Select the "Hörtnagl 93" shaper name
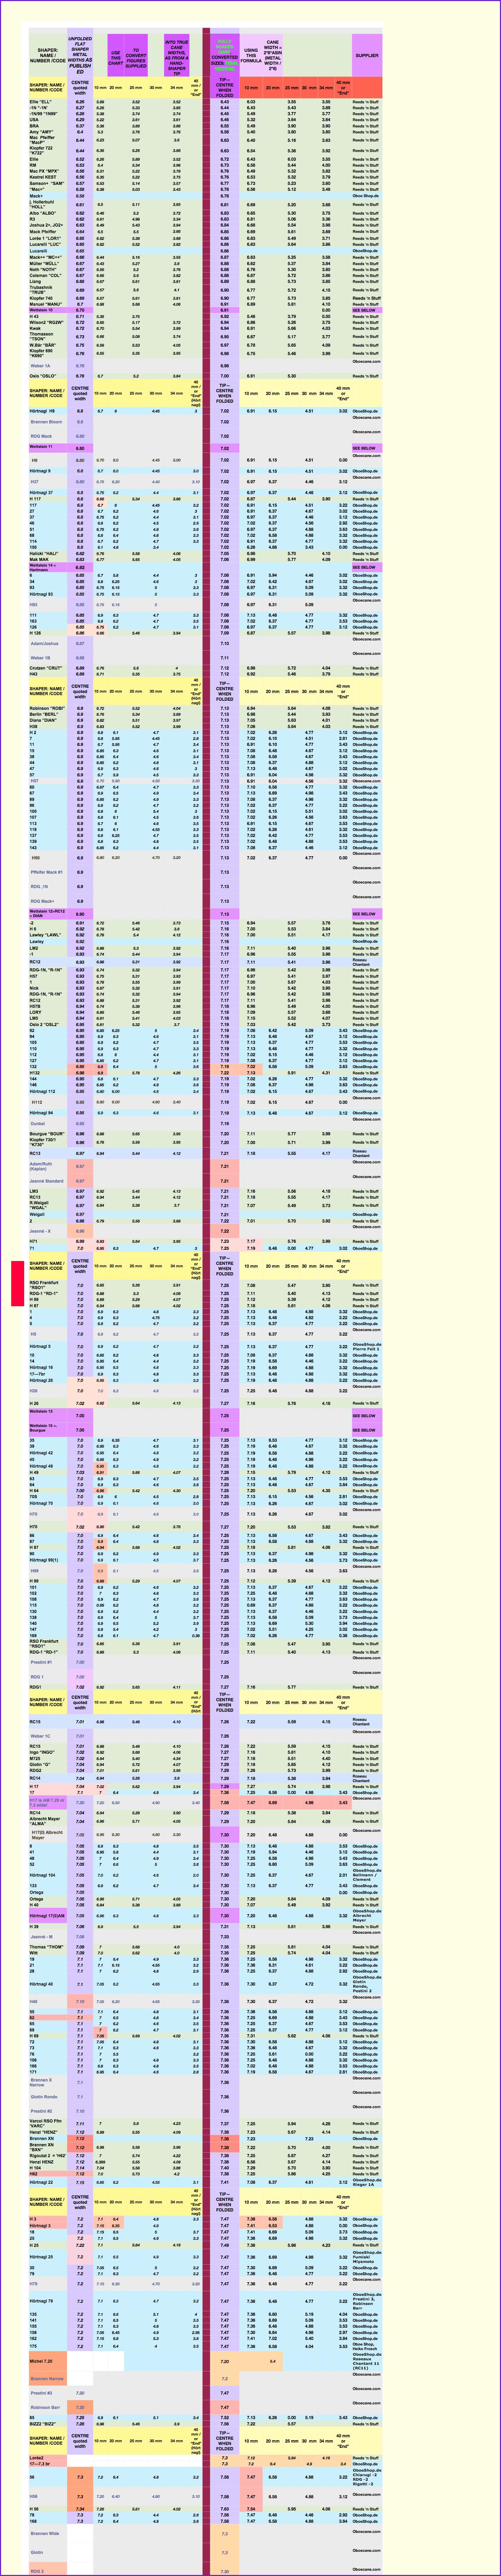Viewport: 501px width, 2576px height. click(41, 594)
